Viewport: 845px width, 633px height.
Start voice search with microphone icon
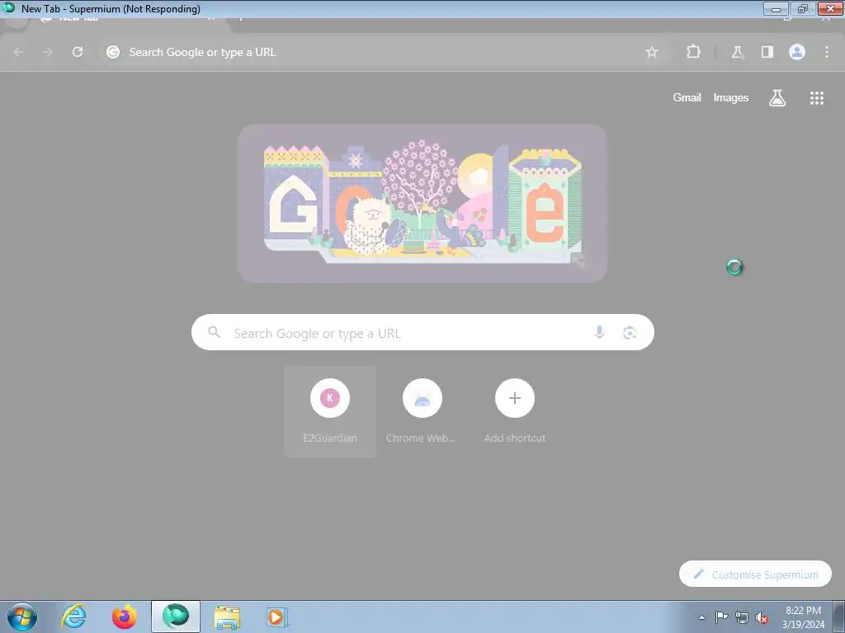pyautogui.click(x=599, y=333)
